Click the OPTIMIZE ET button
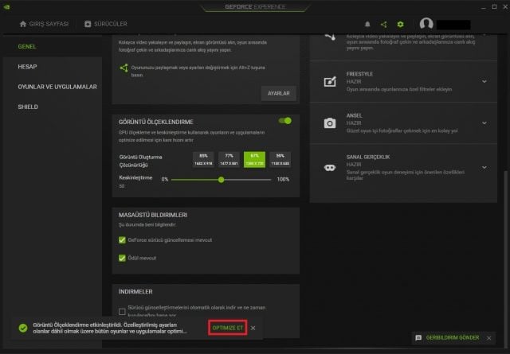Image resolution: width=510 pixels, height=354 pixels. (x=228, y=328)
